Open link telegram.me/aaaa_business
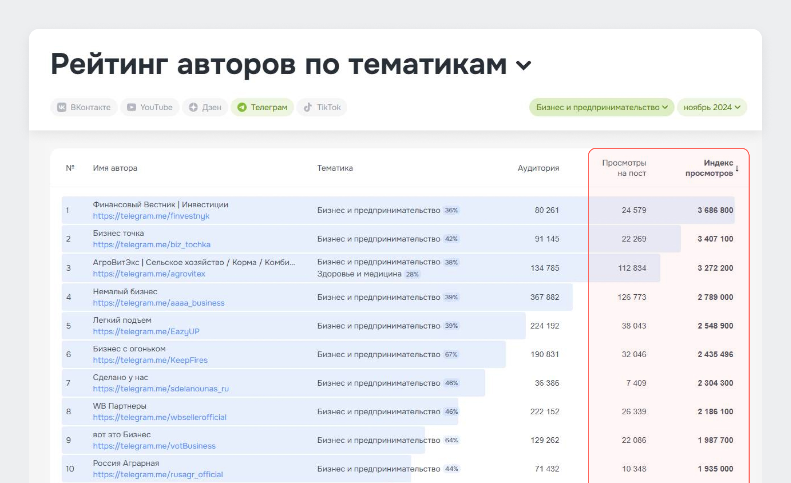 click(159, 303)
